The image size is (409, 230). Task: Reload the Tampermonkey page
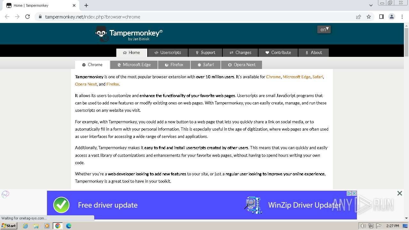pyautogui.click(x=27, y=17)
